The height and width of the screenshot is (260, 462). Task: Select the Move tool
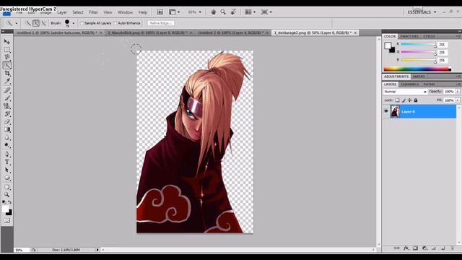(6, 42)
